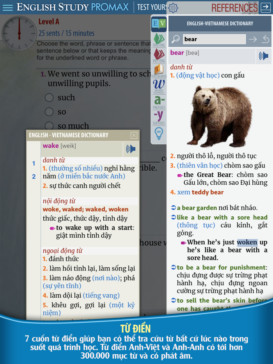Click 'làm dội lại (tiếng vang)' definition
The height and width of the screenshot is (364, 273).
pyautogui.click(x=84, y=295)
